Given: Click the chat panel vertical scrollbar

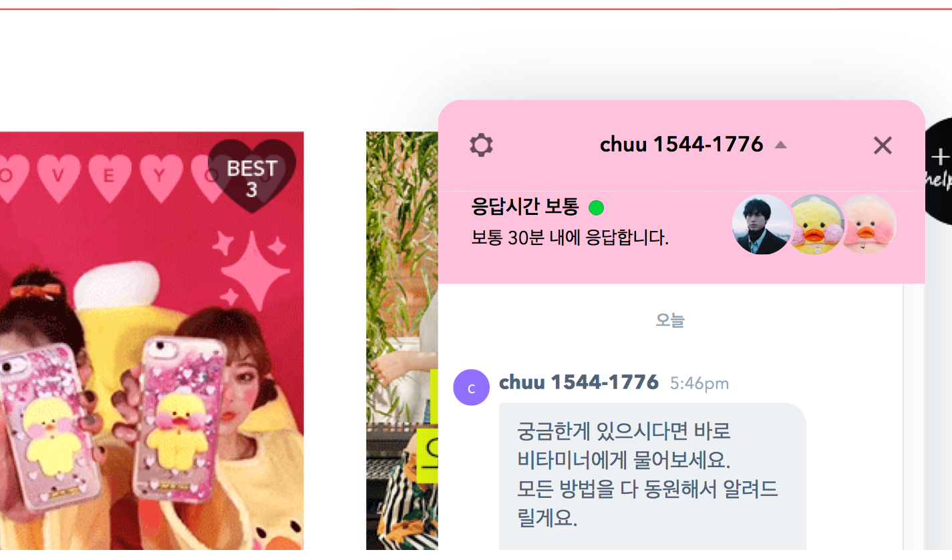Looking at the screenshot, I should (903, 417).
